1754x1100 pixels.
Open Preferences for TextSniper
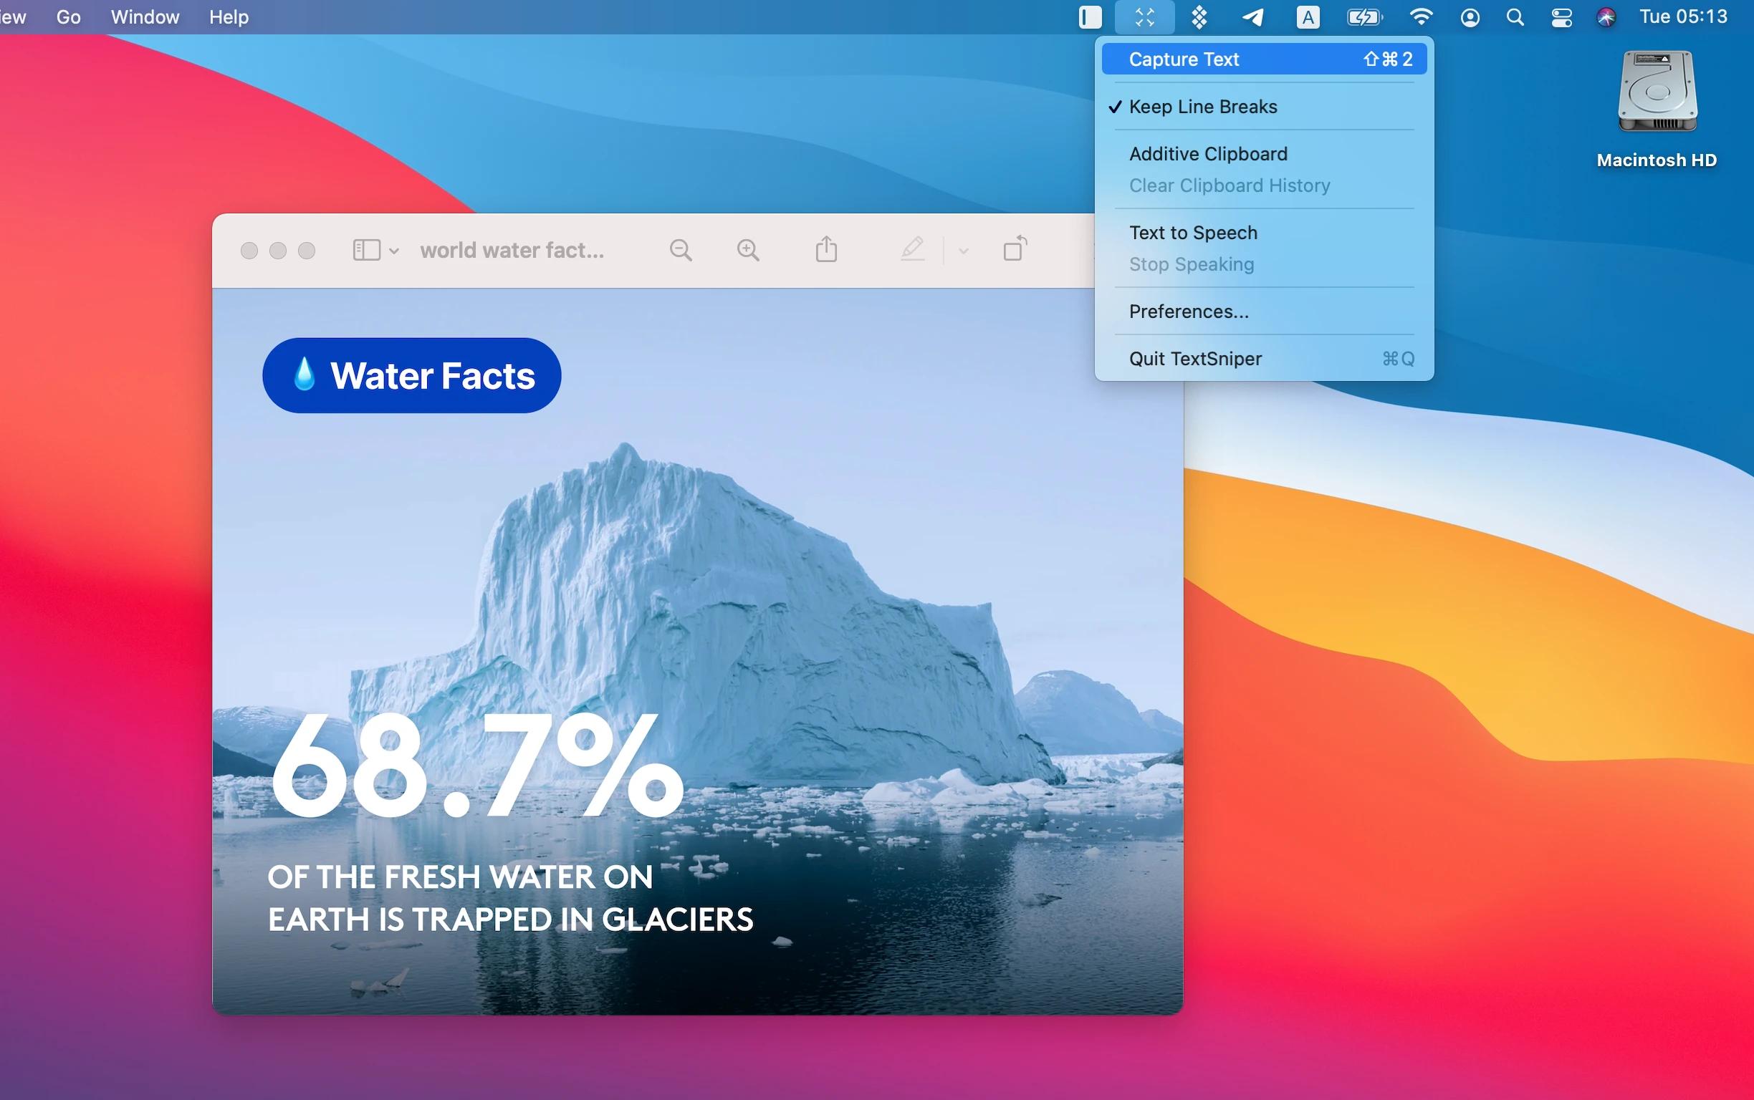pos(1187,311)
